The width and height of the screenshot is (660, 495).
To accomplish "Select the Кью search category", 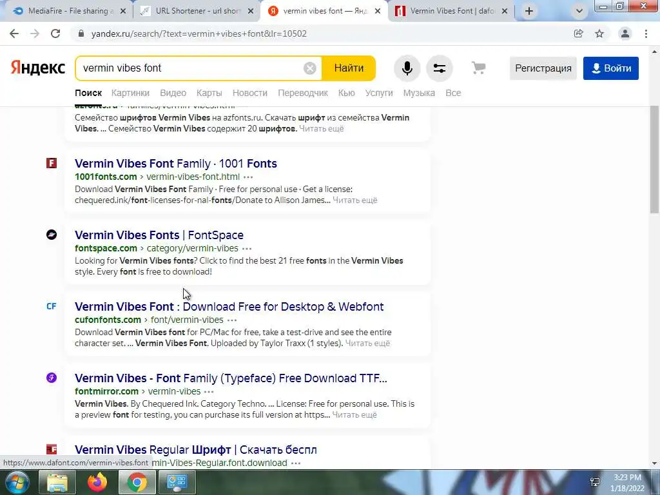I will (x=346, y=93).
